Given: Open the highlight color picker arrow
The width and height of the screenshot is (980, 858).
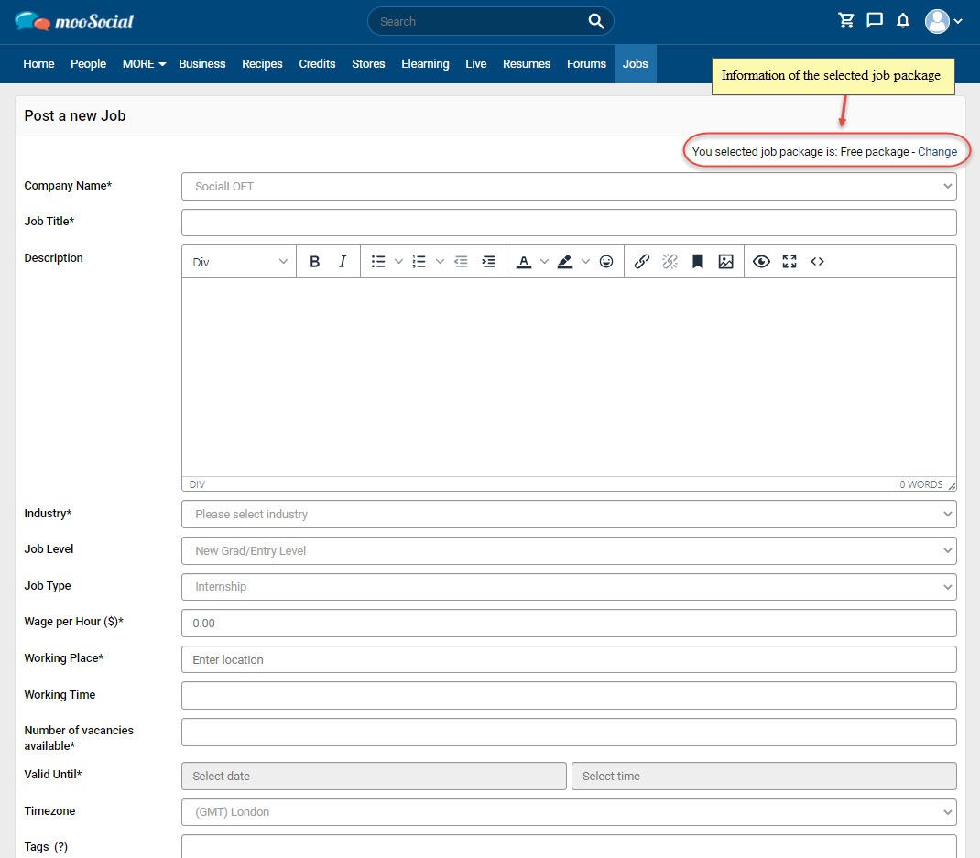Looking at the screenshot, I should click(x=585, y=262).
